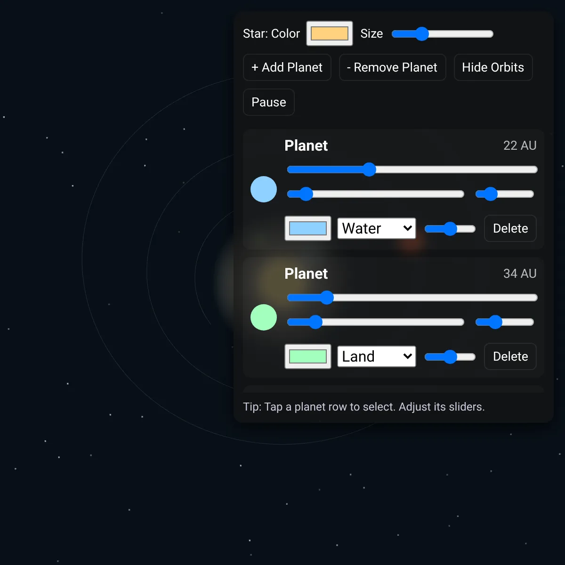
Task: Open the green planet color swatch
Action: click(x=308, y=356)
